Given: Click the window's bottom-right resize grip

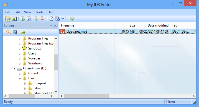Looking at the screenshot, I should (x=195, y=103).
